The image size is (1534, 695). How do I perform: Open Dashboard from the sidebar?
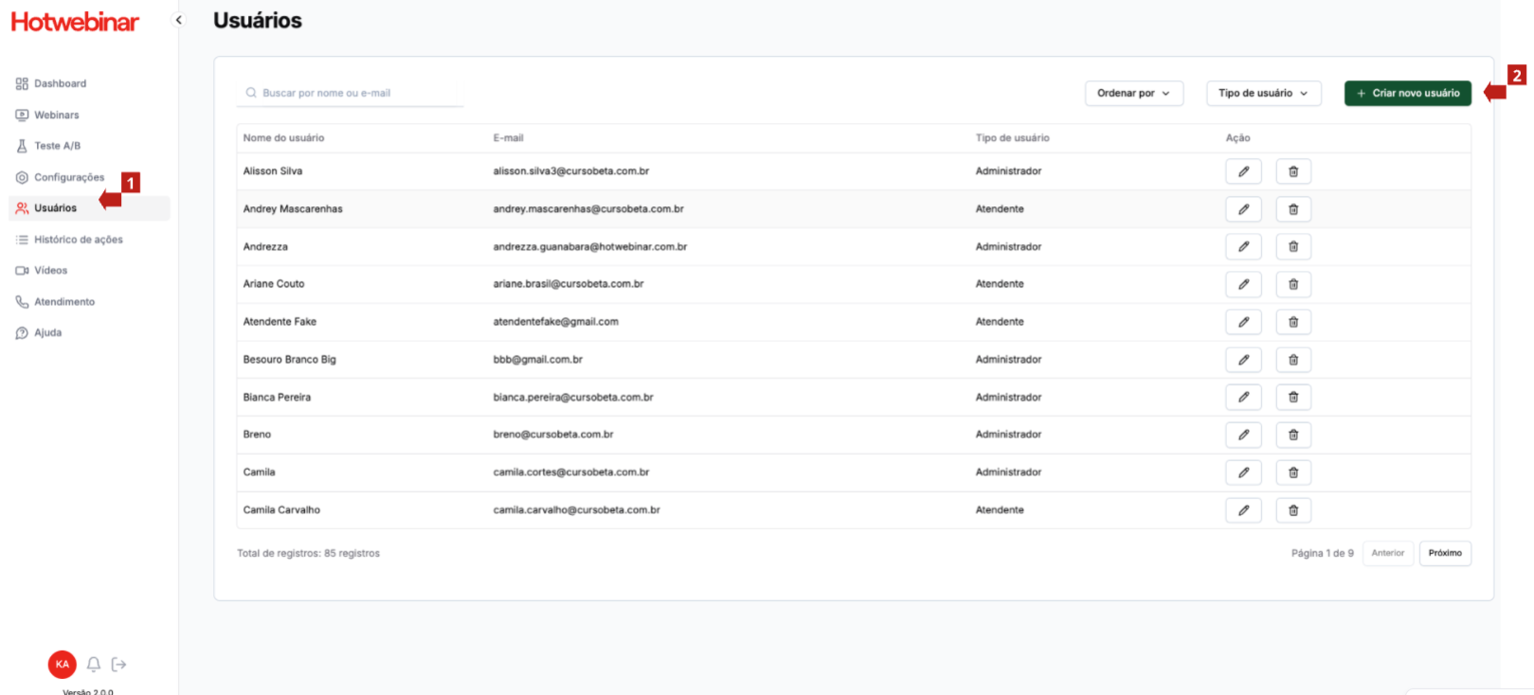point(60,83)
